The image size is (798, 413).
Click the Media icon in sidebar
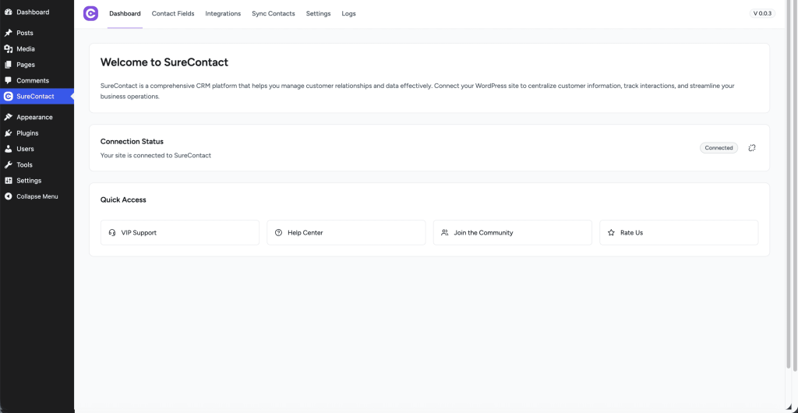coord(8,49)
